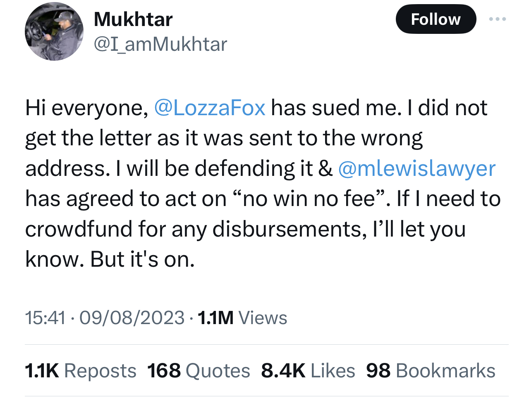See who gave the 8.4K Likes
The height and width of the screenshot is (398, 529).
coord(308,371)
